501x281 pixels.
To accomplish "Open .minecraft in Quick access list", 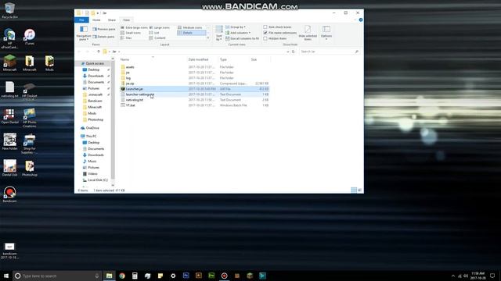I will [96, 94].
